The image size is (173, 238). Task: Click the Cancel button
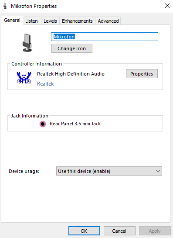click(119, 231)
